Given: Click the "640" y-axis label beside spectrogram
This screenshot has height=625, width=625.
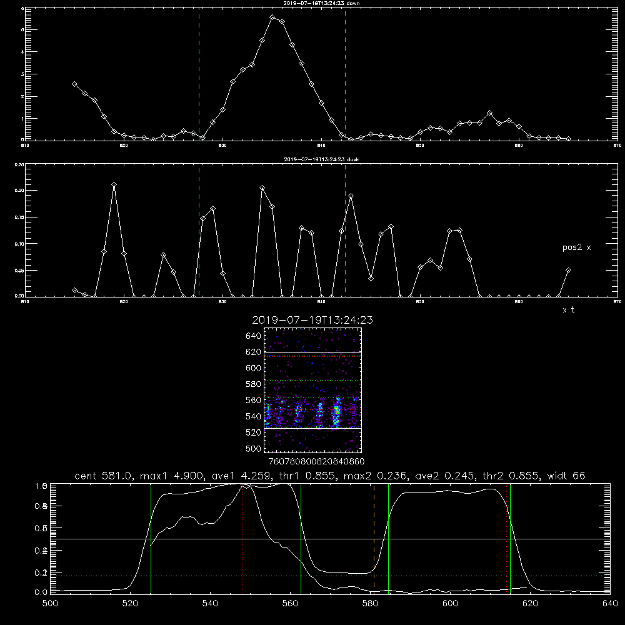Looking at the screenshot, I should coord(254,336).
